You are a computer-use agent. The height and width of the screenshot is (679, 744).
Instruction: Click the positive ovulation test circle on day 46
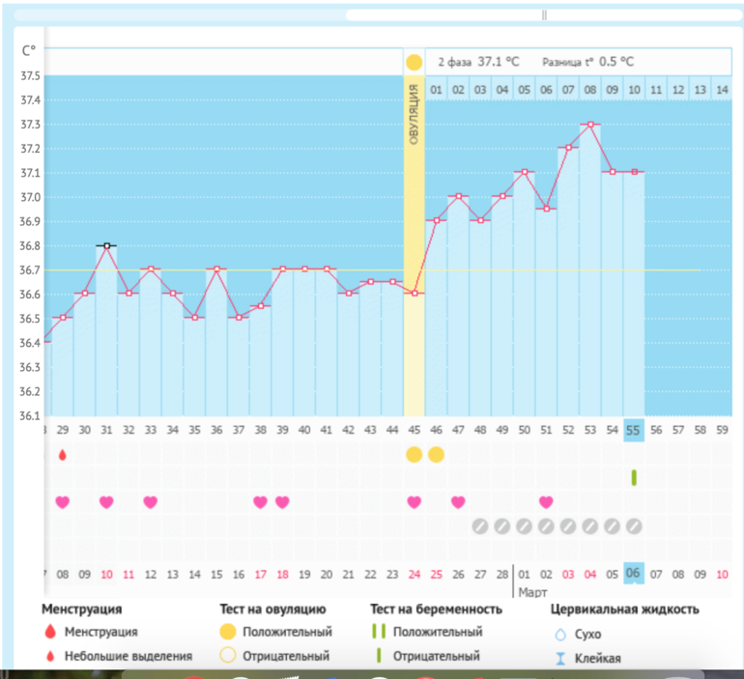click(x=436, y=455)
